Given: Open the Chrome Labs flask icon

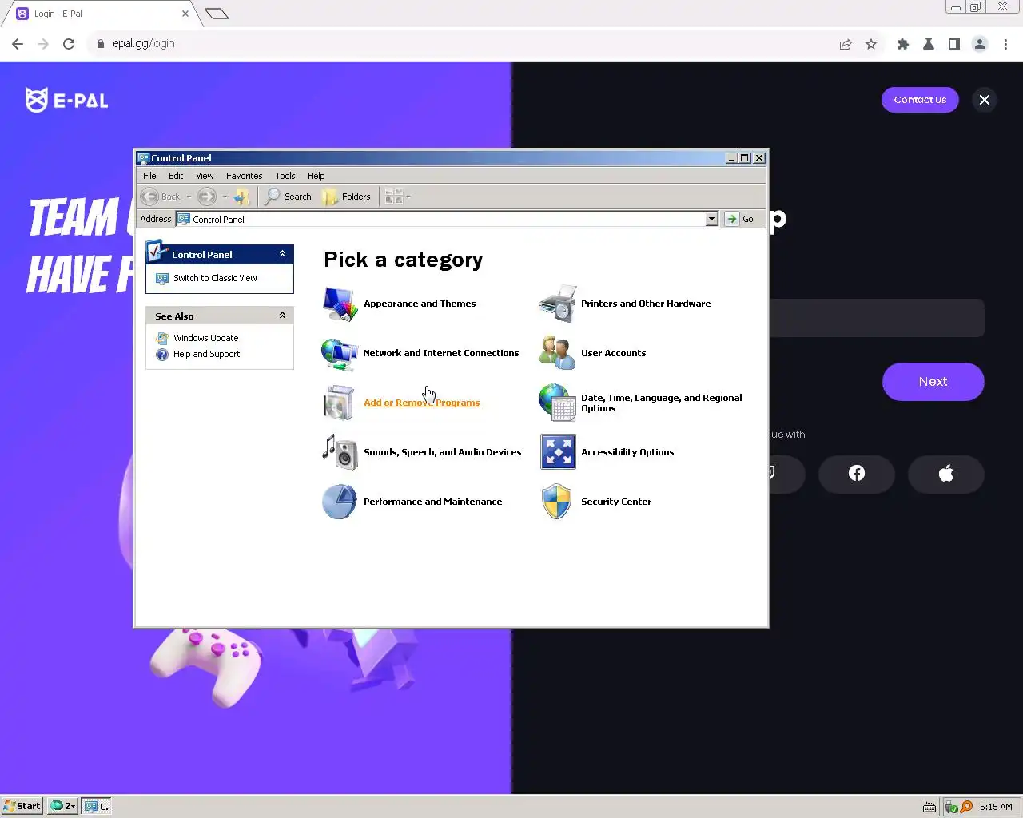Looking at the screenshot, I should (x=929, y=44).
